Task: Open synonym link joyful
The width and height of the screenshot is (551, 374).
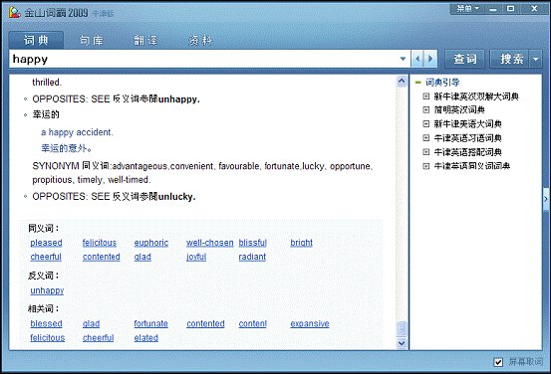Action: click(x=196, y=257)
